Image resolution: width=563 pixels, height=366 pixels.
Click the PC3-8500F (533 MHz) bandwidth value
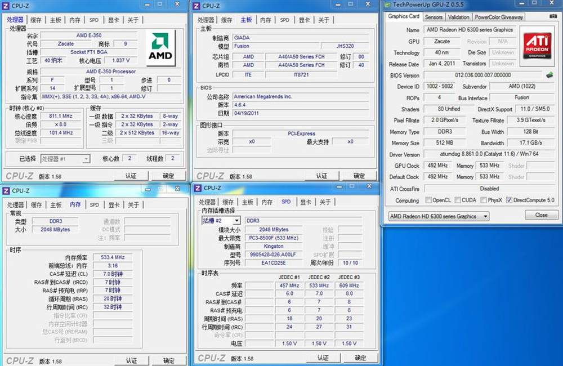pos(274,238)
